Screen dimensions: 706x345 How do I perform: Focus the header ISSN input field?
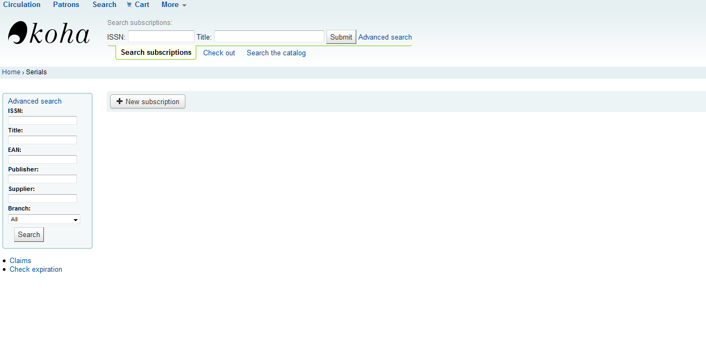(161, 36)
